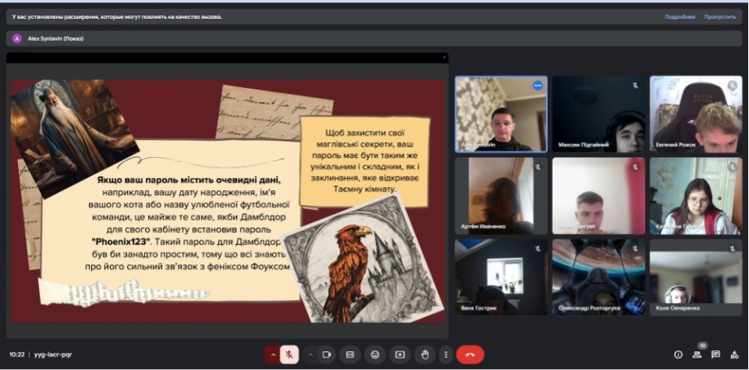Click participant count badge above the people icon
The width and height of the screenshot is (749, 370).
702,345
